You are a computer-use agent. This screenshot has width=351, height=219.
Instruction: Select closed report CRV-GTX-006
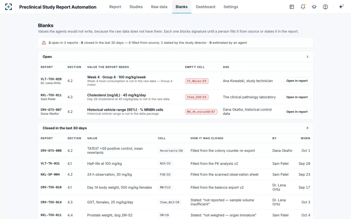pos(51,151)
